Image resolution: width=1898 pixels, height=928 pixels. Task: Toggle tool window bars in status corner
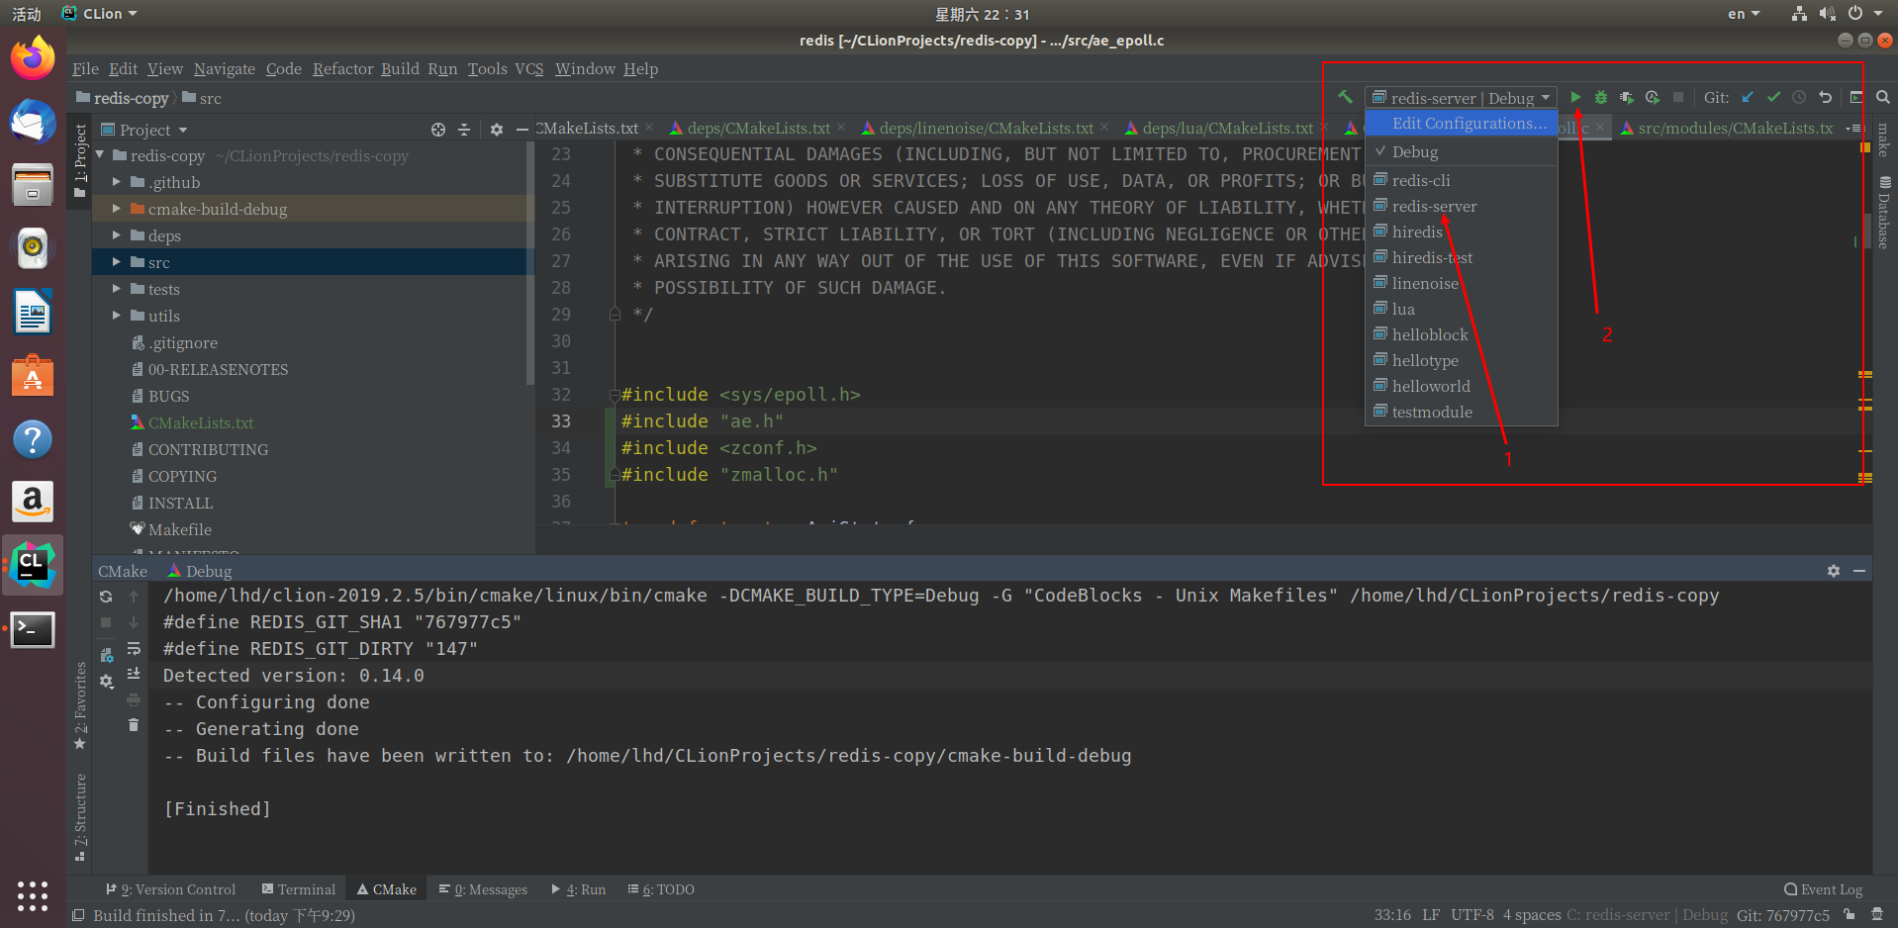pos(79,915)
